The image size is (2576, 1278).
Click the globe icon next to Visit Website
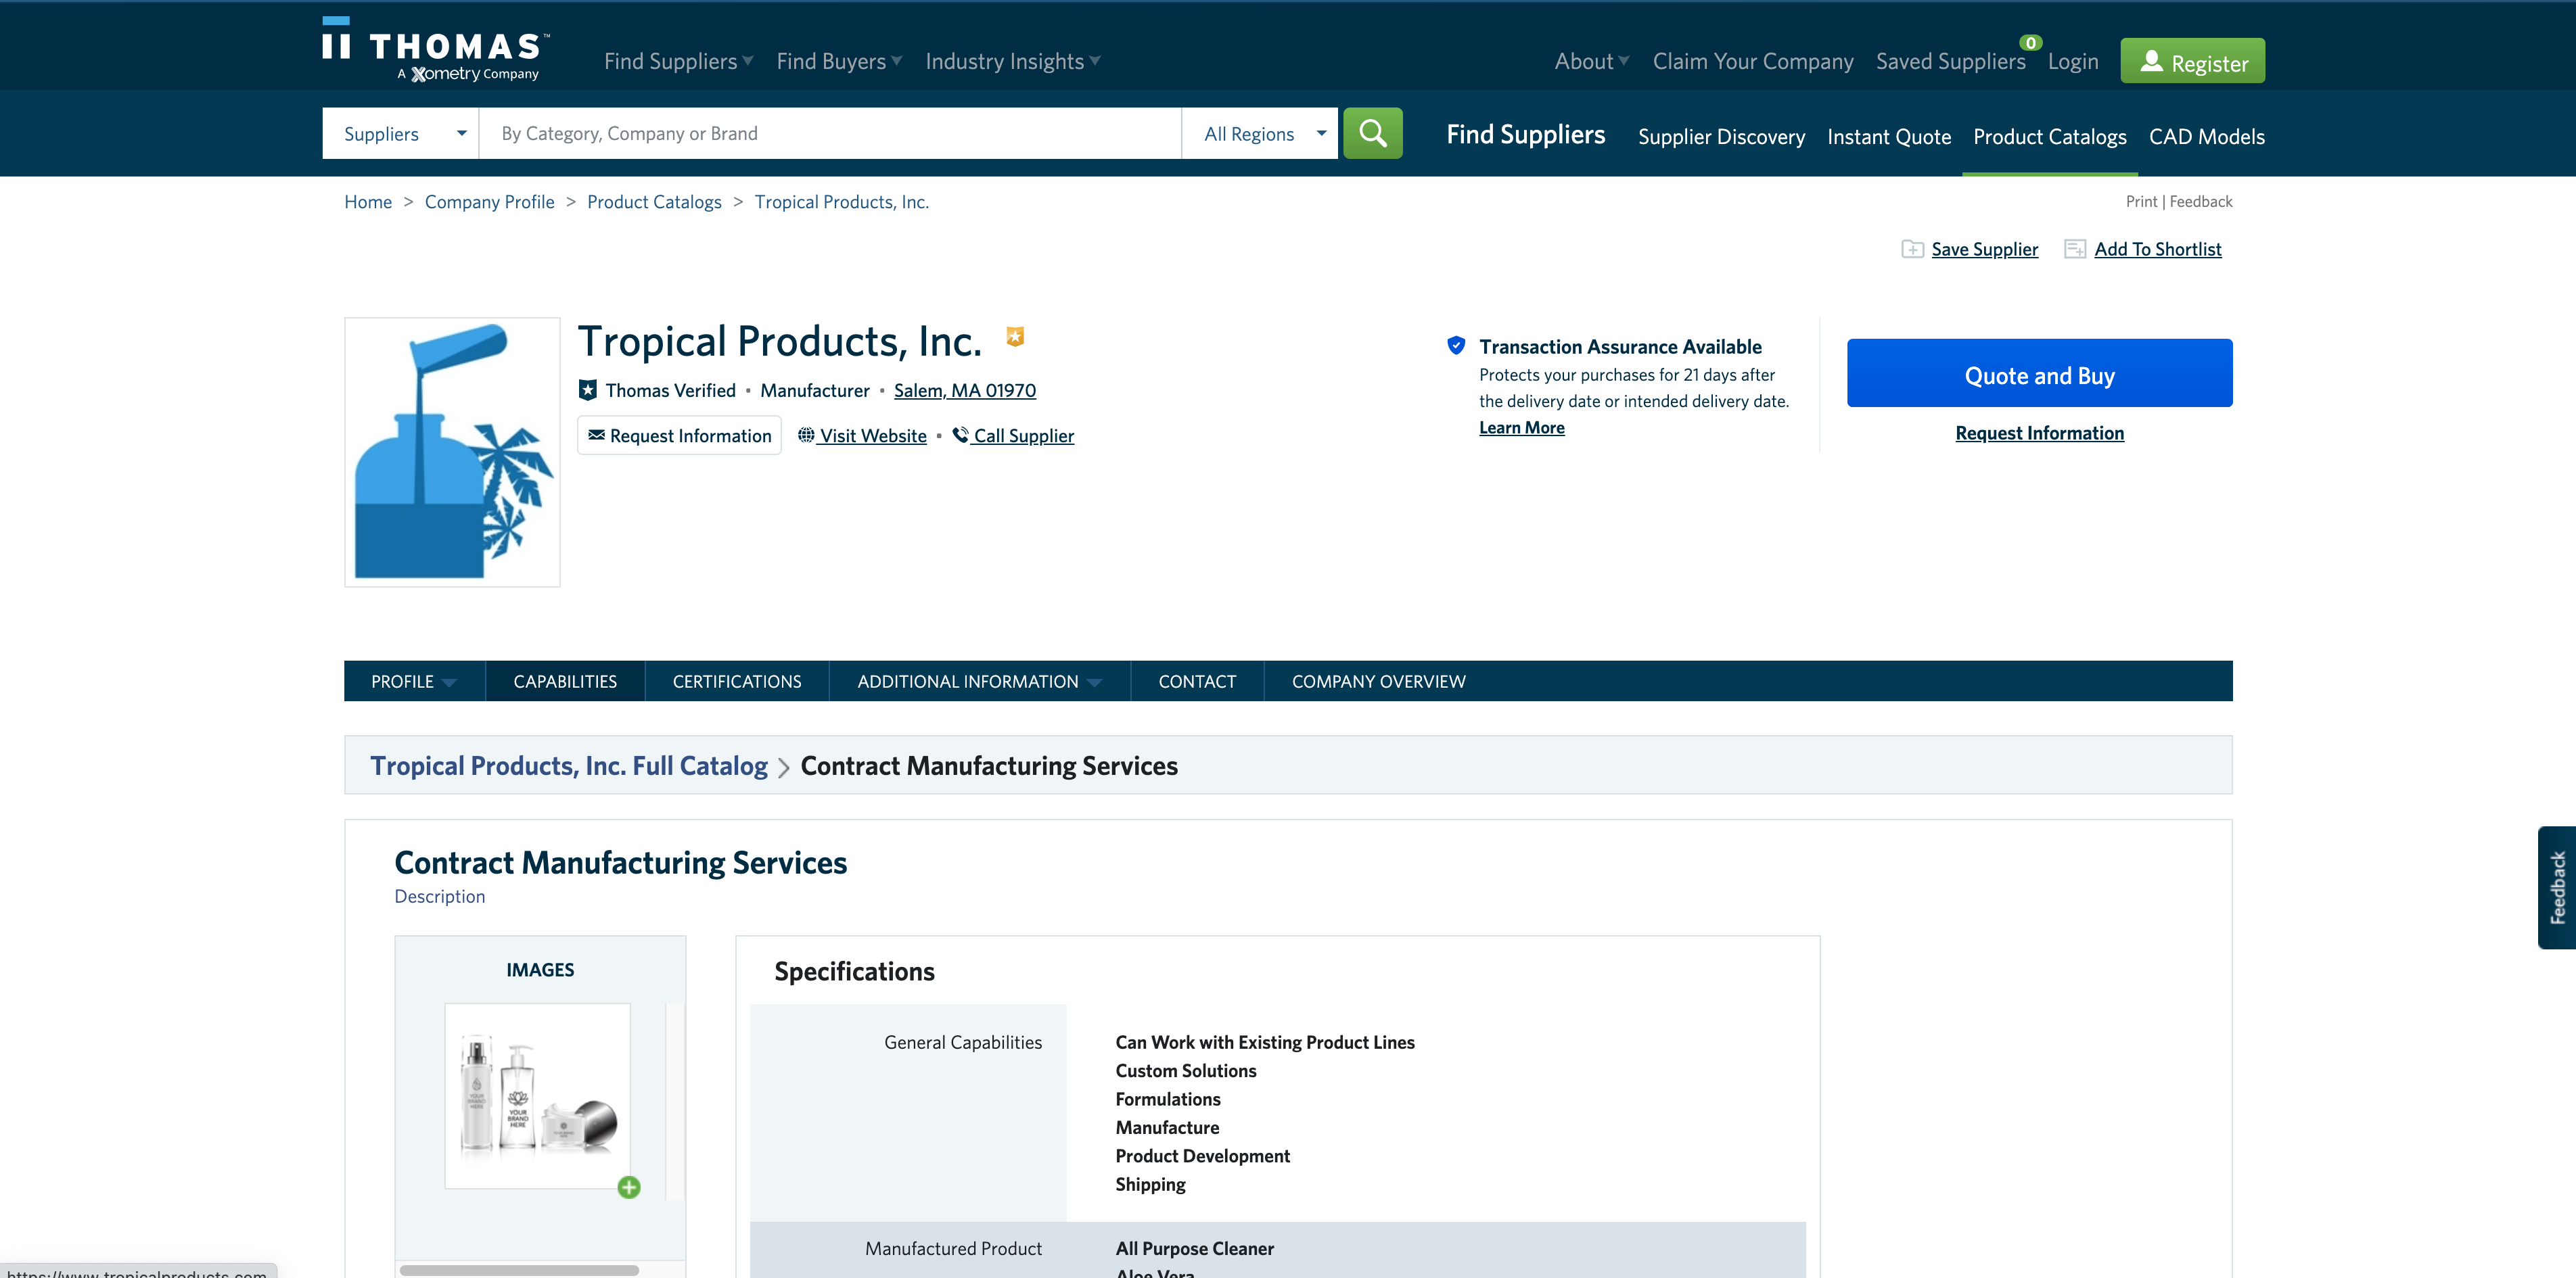click(x=805, y=435)
